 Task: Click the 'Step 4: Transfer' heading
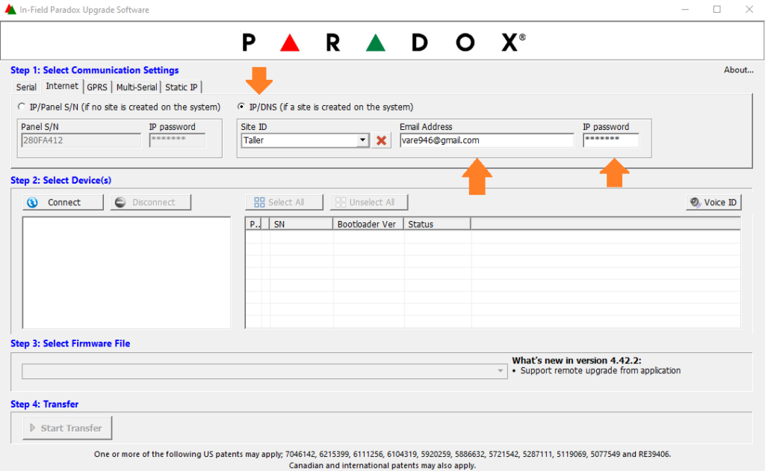point(44,405)
